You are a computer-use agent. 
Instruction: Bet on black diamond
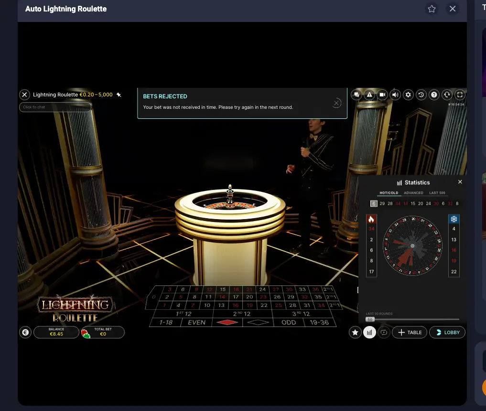coord(258,322)
